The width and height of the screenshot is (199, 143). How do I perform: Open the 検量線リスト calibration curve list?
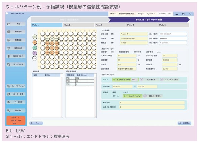(16, 56)
